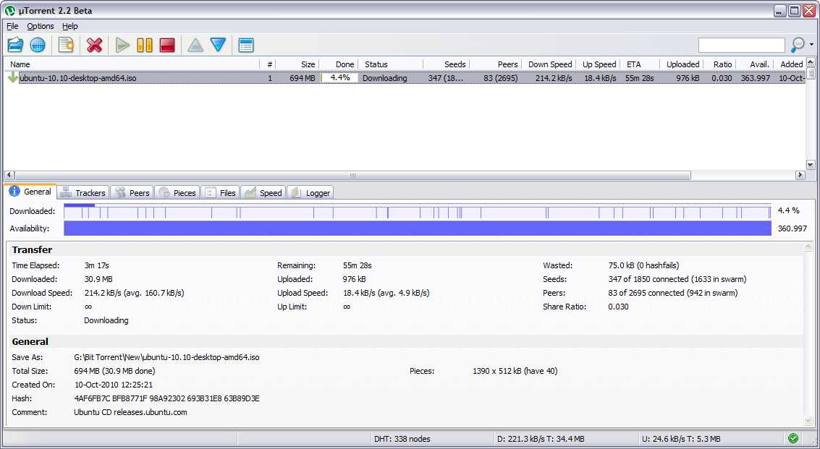The width and height of the screenshot is (820, 449).
Task: Click the red Stop torrent icon
Action: pyautogui.click(x=167, y=45)
